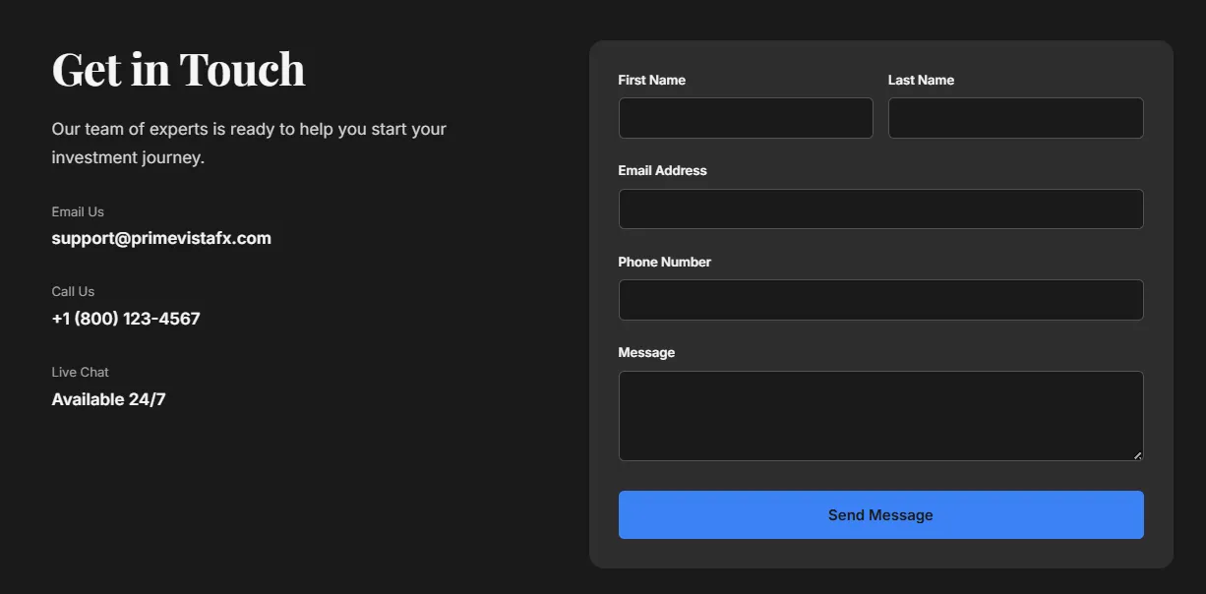Focus the Last Name text box

coord(1015,118)
